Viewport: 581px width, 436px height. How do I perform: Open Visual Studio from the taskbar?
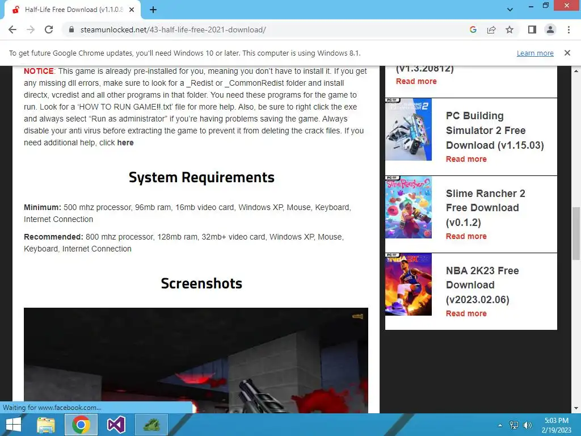tap(116, 425)
